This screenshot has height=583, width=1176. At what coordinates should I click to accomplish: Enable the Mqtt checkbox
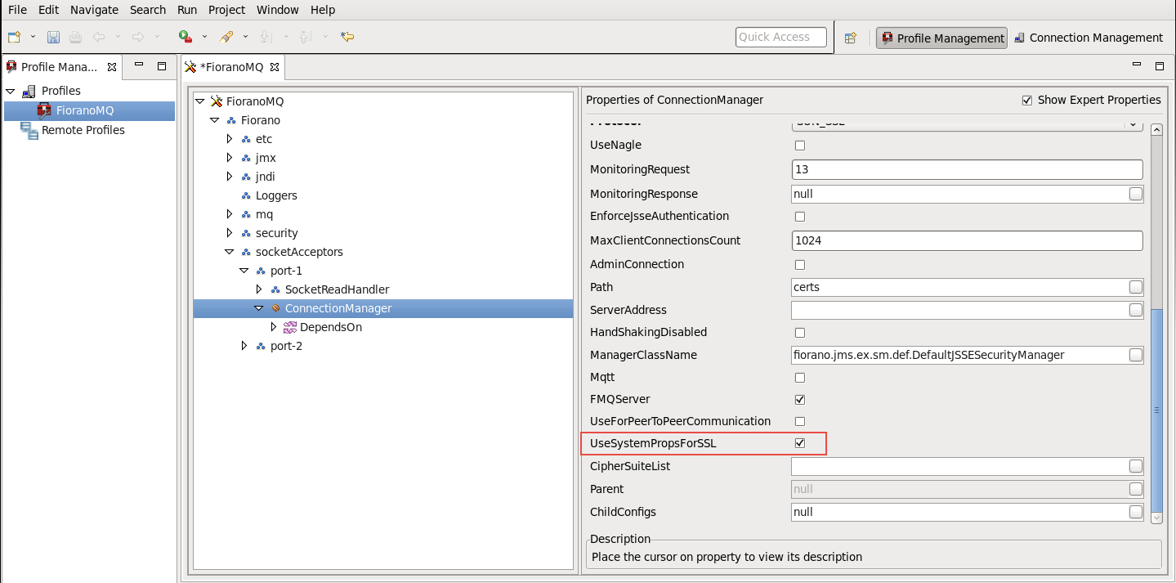click(x=800, y=378)
